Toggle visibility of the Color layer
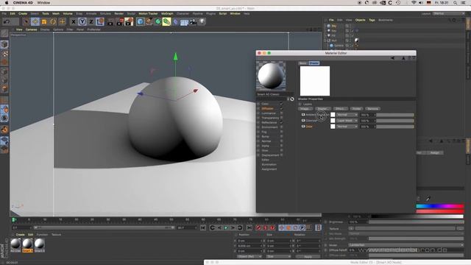Screen dimensions: 471x265 (303, 127)
